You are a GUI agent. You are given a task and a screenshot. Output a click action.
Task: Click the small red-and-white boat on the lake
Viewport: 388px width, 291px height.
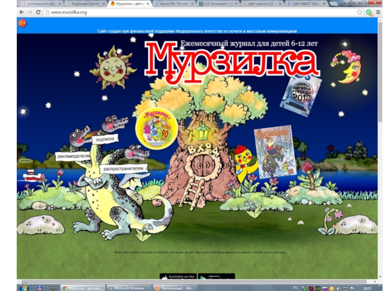32,176
